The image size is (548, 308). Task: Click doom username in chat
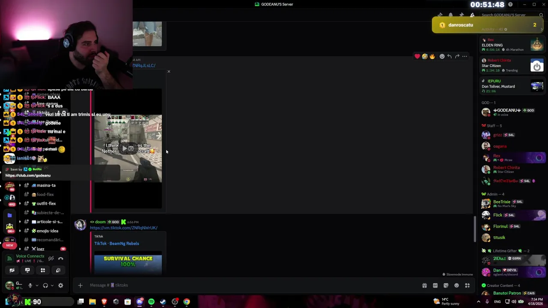click(100, 222)
